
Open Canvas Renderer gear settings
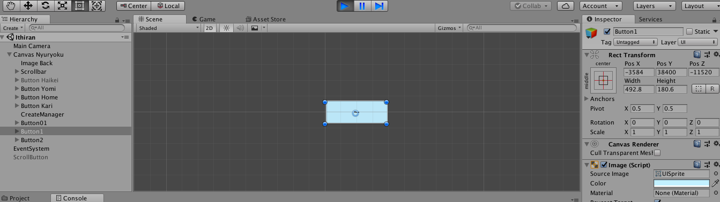click(x=716, y=144)
